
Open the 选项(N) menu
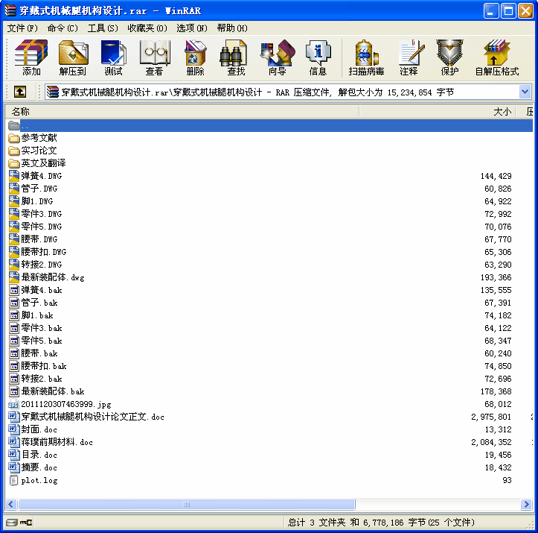point(192,28)
